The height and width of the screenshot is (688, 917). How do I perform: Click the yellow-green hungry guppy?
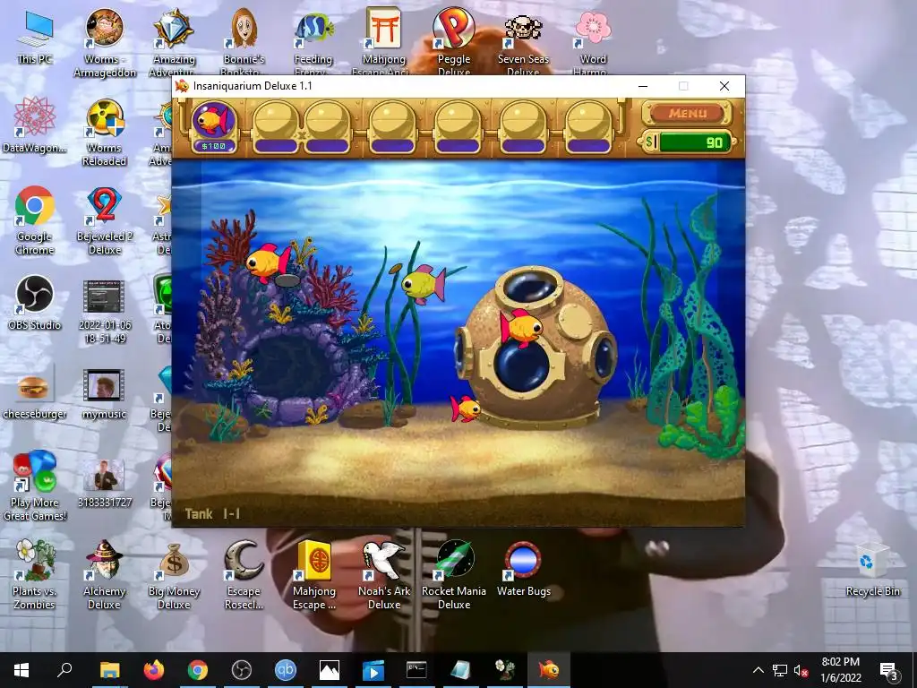tap(423, 284)
